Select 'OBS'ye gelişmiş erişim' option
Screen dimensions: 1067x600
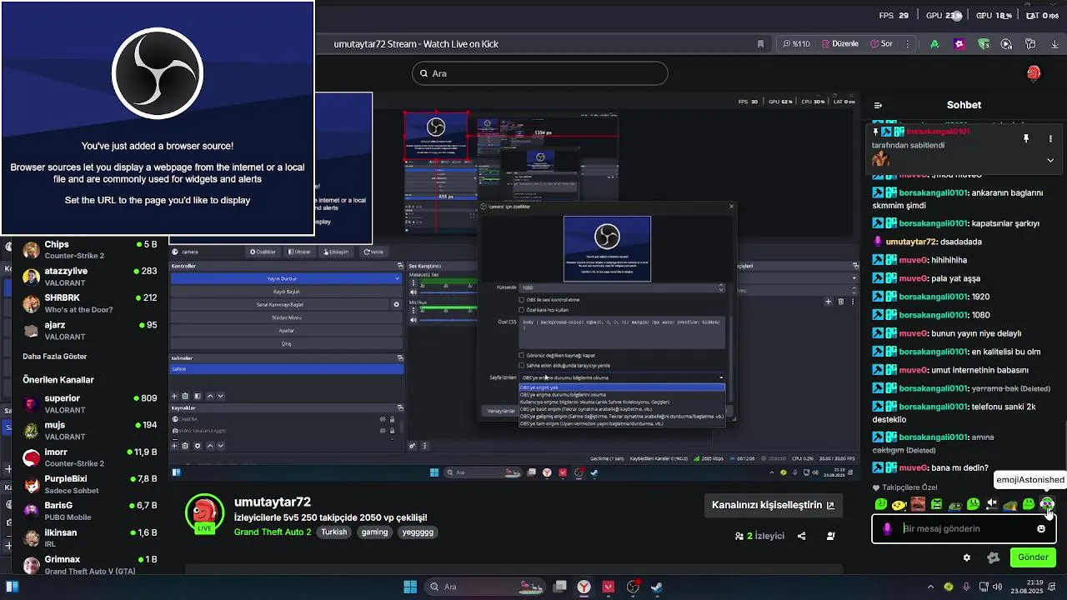(x=622, y=416)
